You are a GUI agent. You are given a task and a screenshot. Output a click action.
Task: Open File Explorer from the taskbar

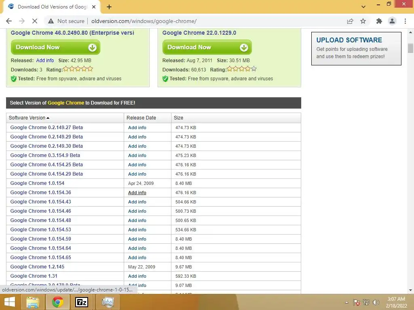[x=32, y=302]
